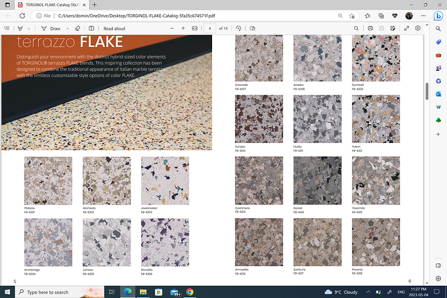This screenshot has width=447, height=298.
Task: Click the Gumball flake swatch
Action: tap(376, 58)
